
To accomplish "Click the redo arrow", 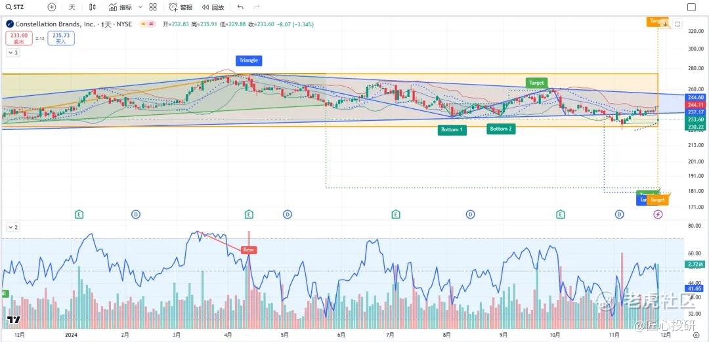I will click(x=257, y=7).
